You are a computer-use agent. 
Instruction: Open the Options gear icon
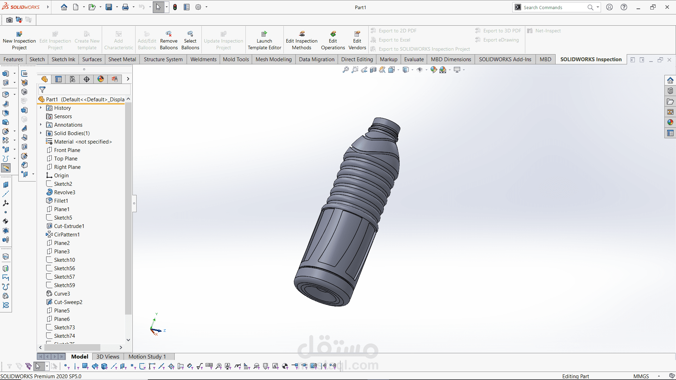pyautogui.click(x=198, y=7)
